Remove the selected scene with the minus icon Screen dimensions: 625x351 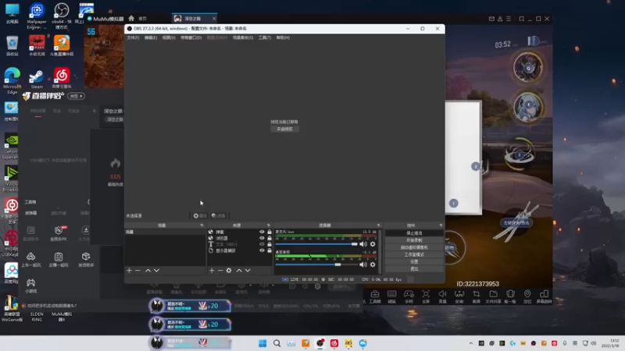click(138, 270)
